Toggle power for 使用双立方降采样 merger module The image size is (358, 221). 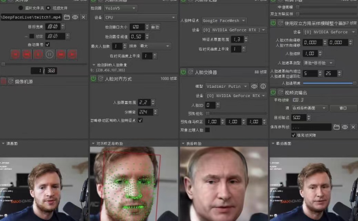point(273,23)
